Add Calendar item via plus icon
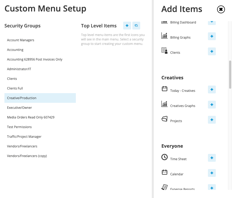The height and width of the screenshot is (198, 232). click(212, 173)
